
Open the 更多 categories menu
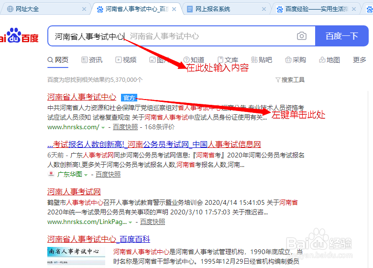pos(360,60)
